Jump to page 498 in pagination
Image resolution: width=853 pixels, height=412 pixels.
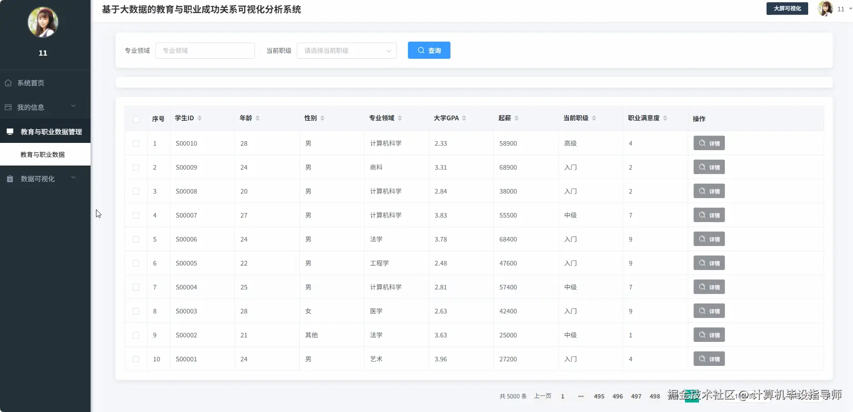tap(655, 396)
